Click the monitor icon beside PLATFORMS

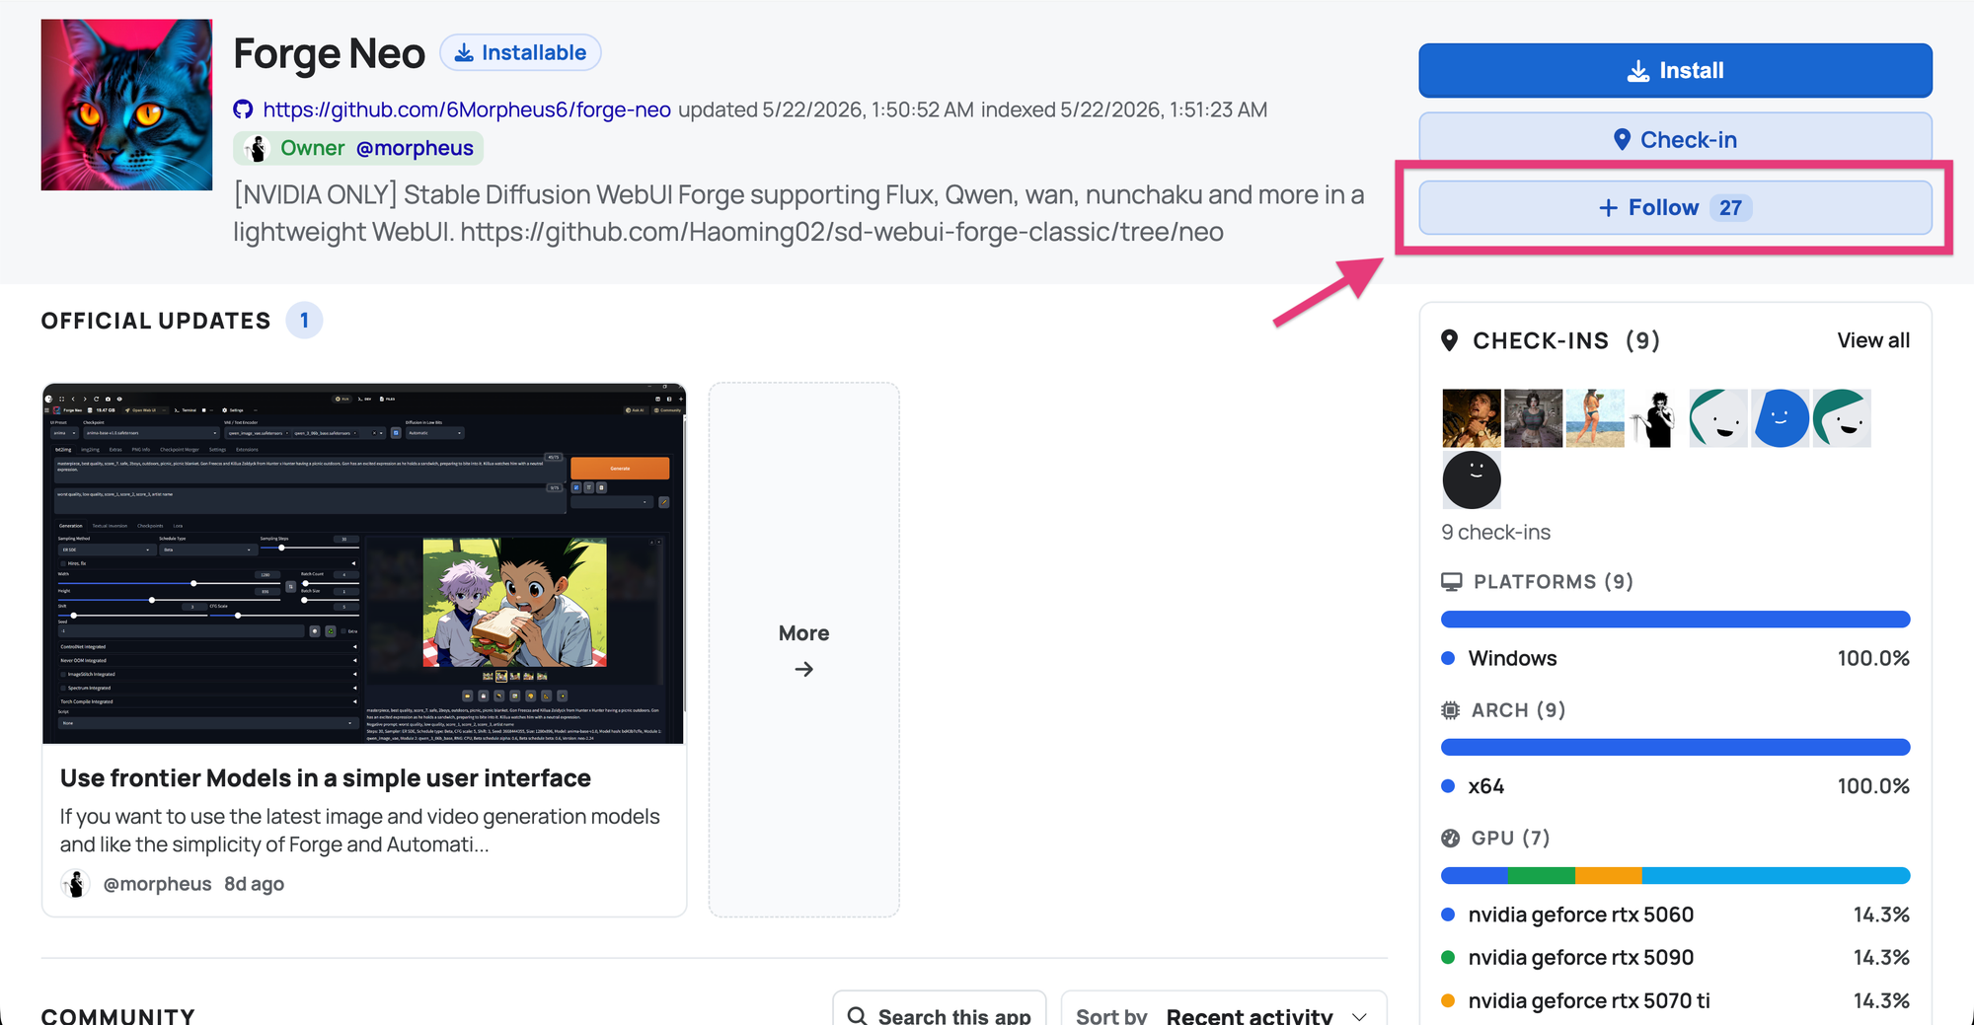[x=1452, y=582]
